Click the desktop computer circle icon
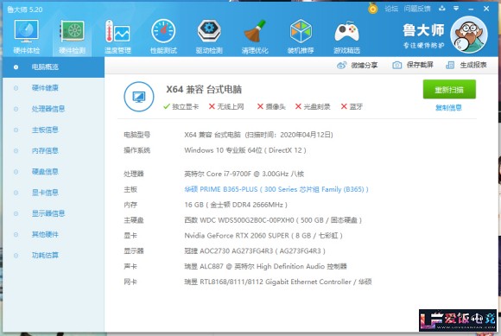 (139, 97)
